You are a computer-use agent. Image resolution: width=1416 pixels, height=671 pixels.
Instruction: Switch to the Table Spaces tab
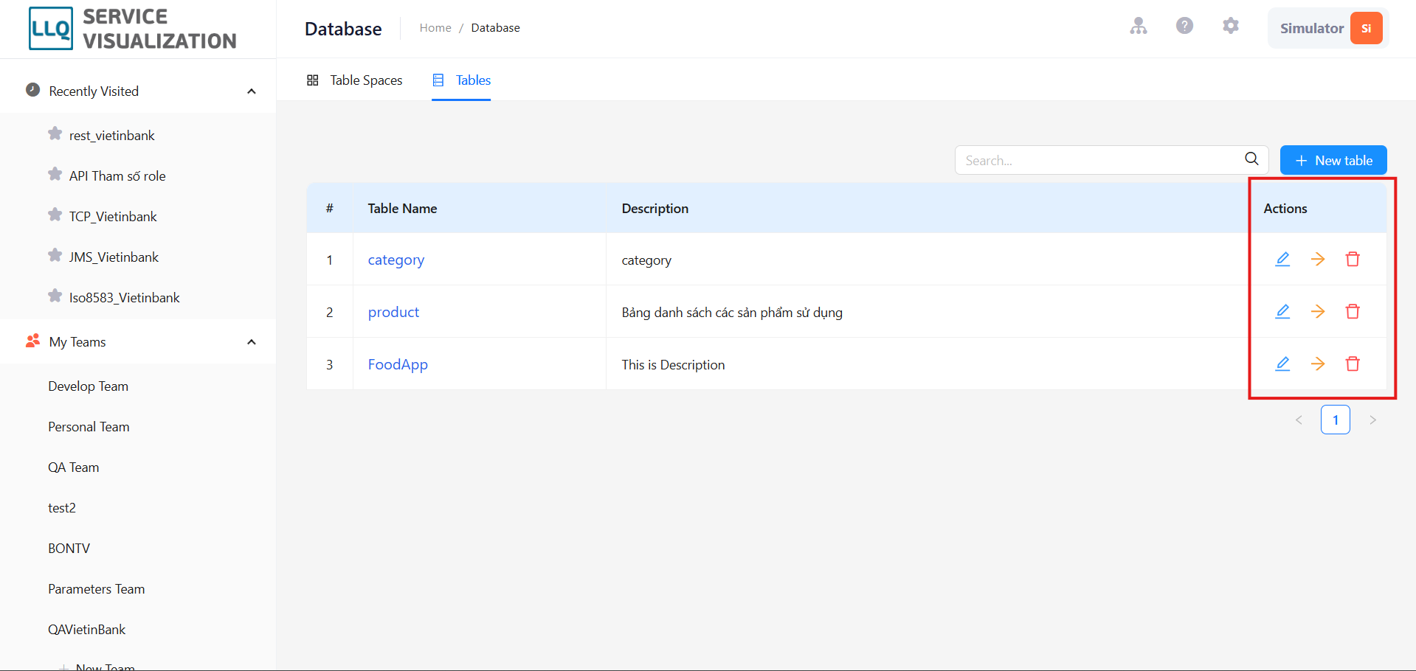click(x=355, y=80)
